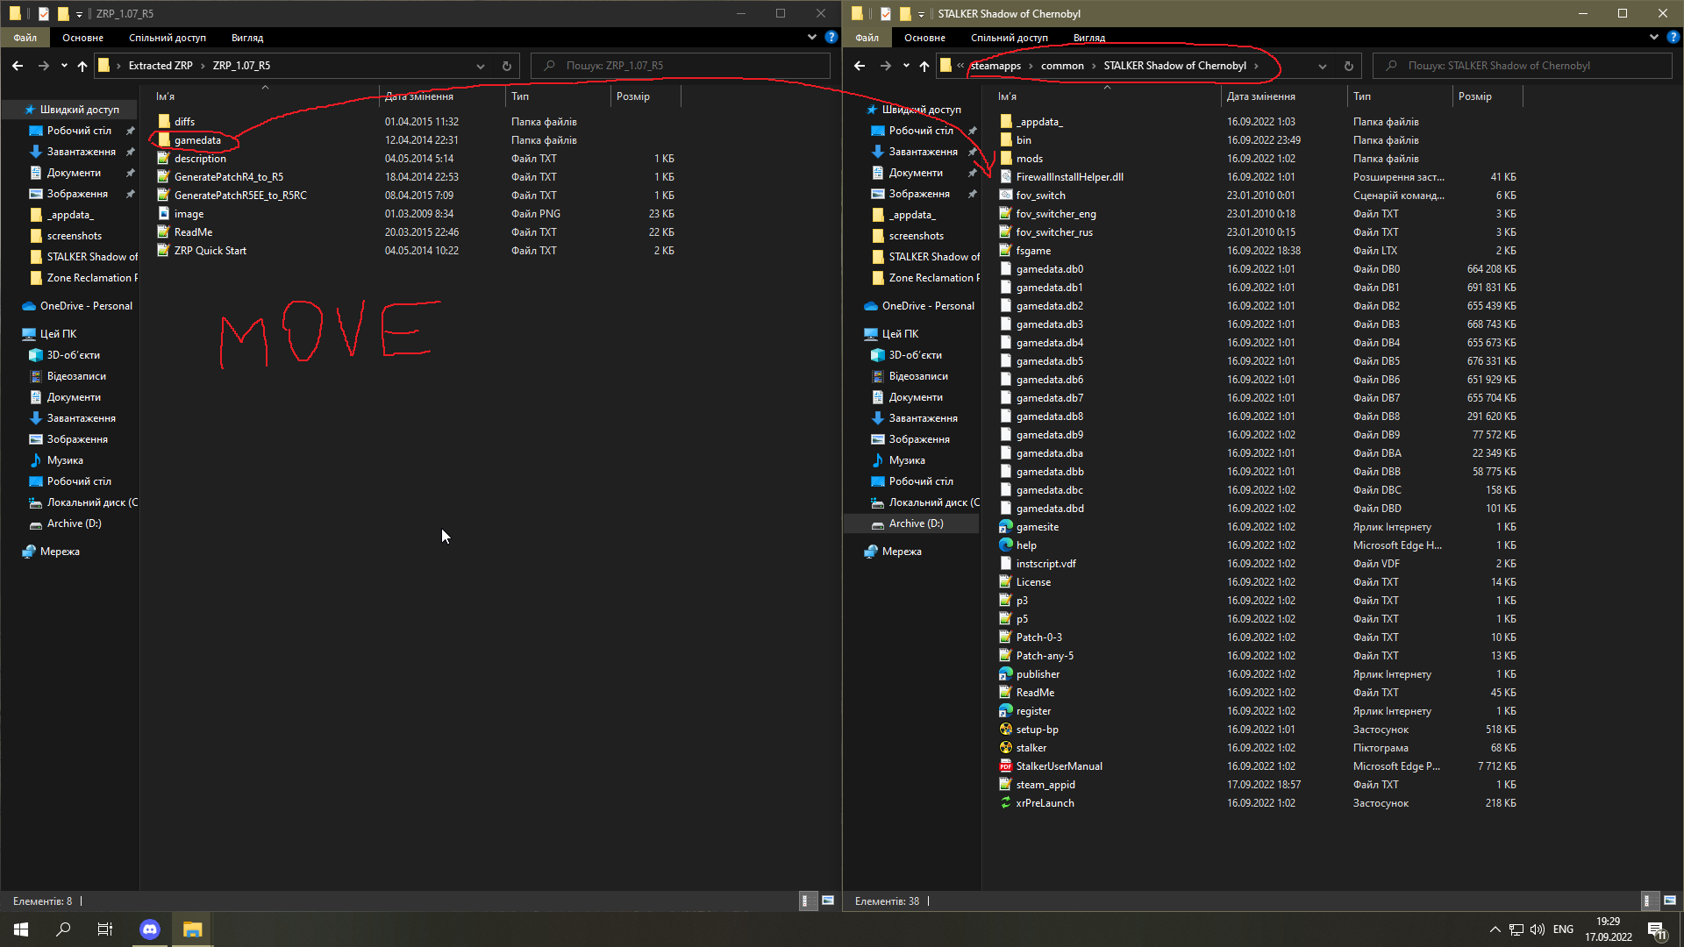Open help icon in STALKER window ribbon
1684x947 pixels.
click(1673, 37)
